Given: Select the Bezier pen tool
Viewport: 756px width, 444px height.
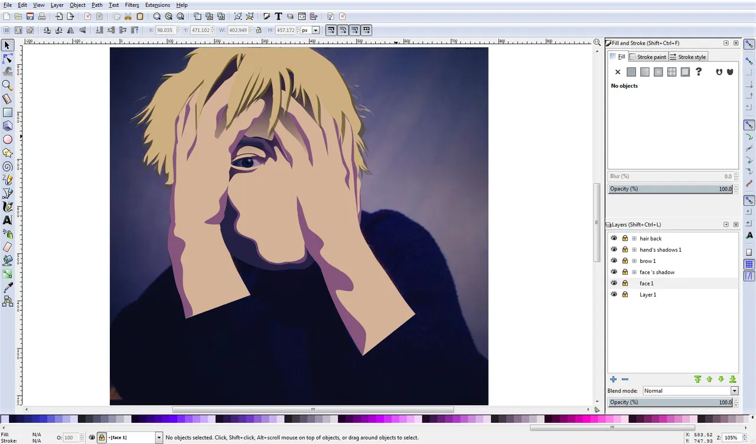Looking at the screenshot, I should point(8,193).
